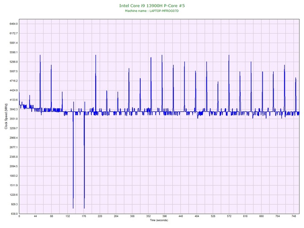Screen dimensions: 304x228
Task: Click the 0 x-axis time label
Action: pos(19,216)
